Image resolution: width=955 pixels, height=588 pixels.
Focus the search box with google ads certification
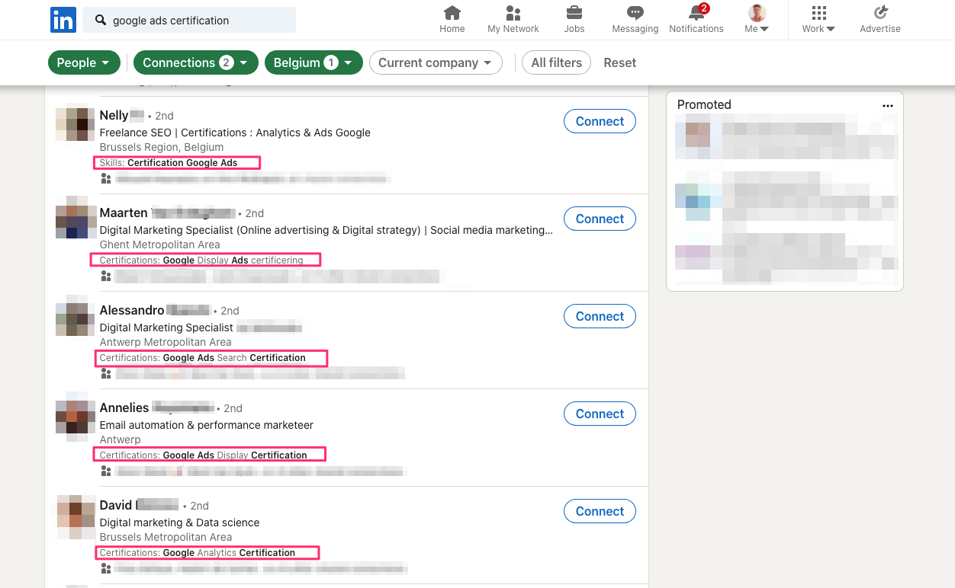[189, 21]
